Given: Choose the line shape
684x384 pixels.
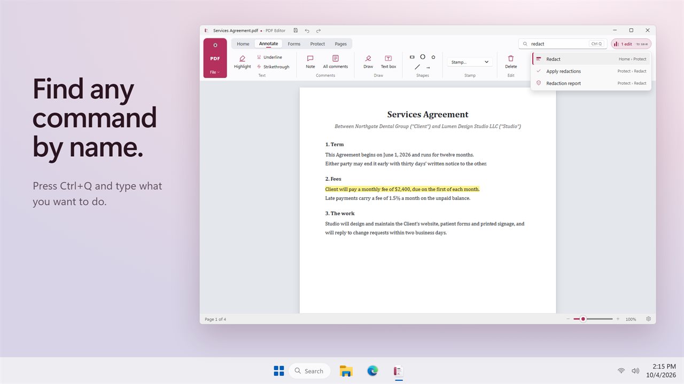Looking at the screenshot, I should point(417,67).
